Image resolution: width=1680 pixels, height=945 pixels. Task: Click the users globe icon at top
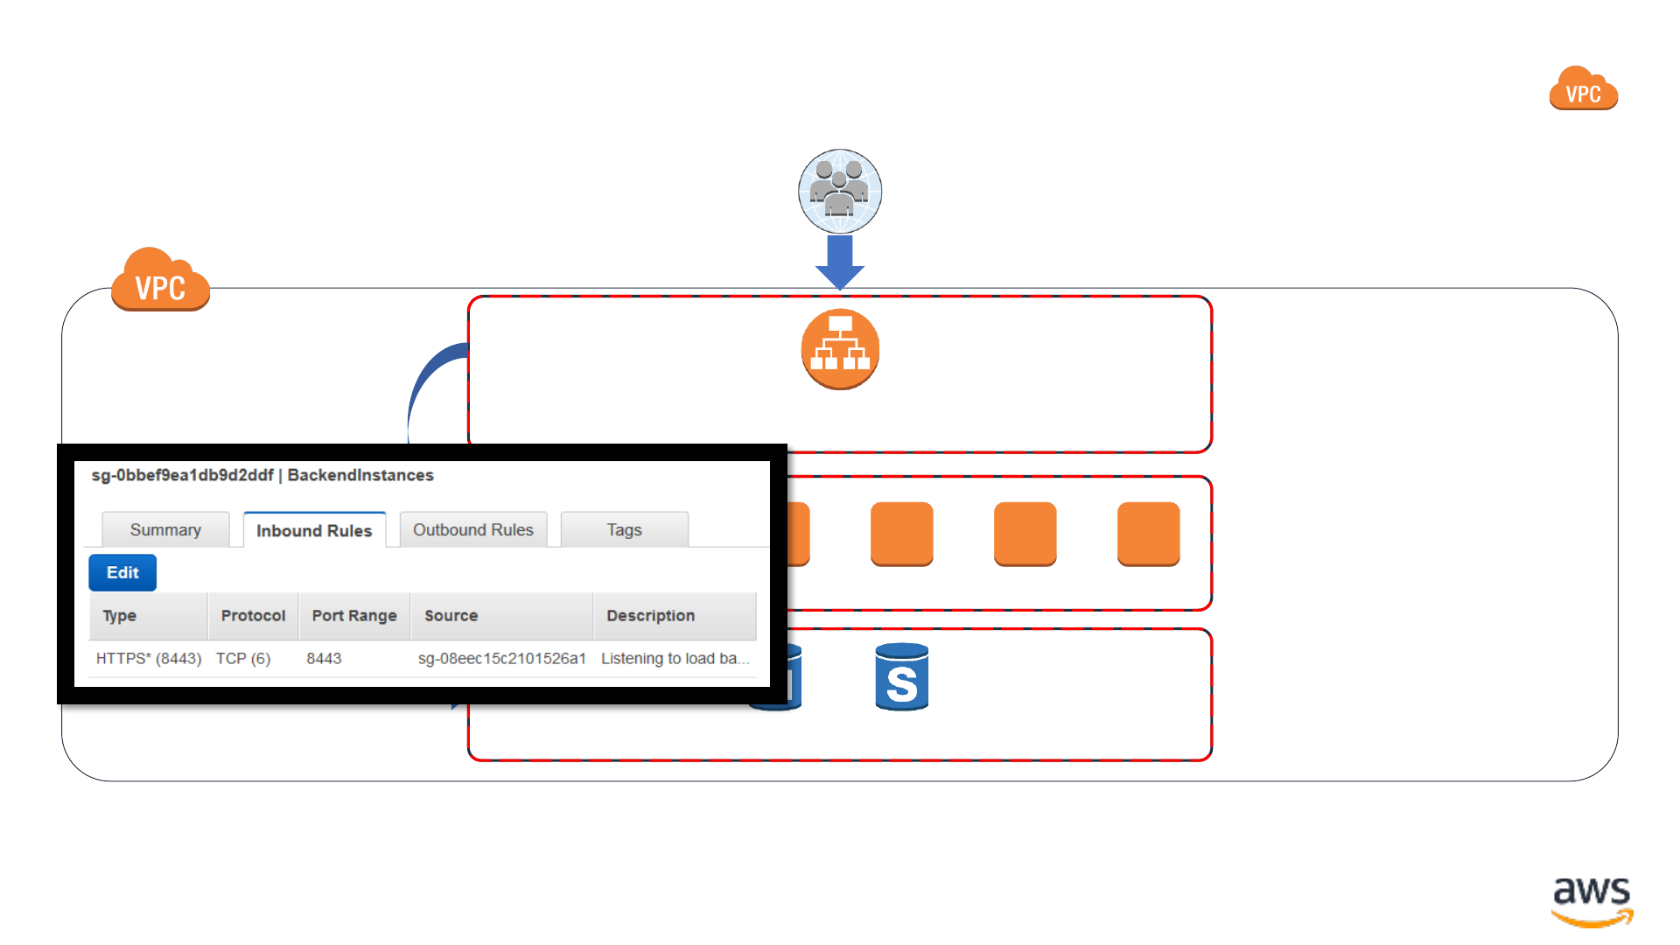click(x=839, y=192)
